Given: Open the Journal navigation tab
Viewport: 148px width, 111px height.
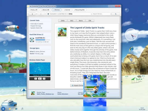Looking at the screenshot, I should pyautogui.click(x=67, y=10).
